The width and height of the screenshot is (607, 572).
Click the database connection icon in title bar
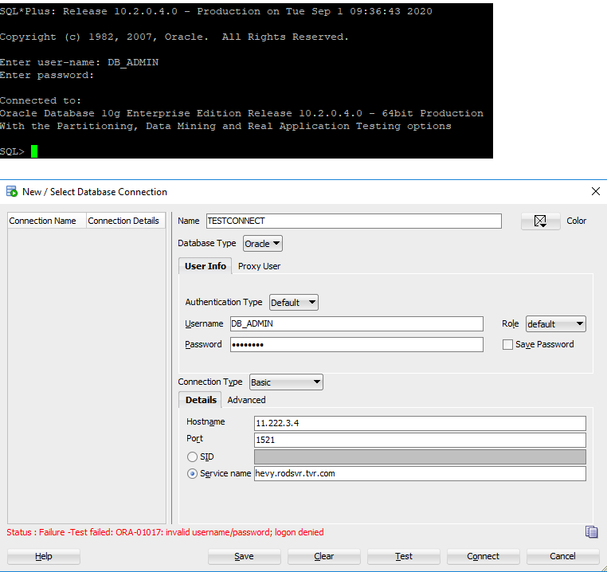pyautogui.click(x=12, y=191)
